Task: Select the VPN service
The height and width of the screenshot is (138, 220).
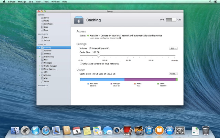Action: [x=46, y=72]
